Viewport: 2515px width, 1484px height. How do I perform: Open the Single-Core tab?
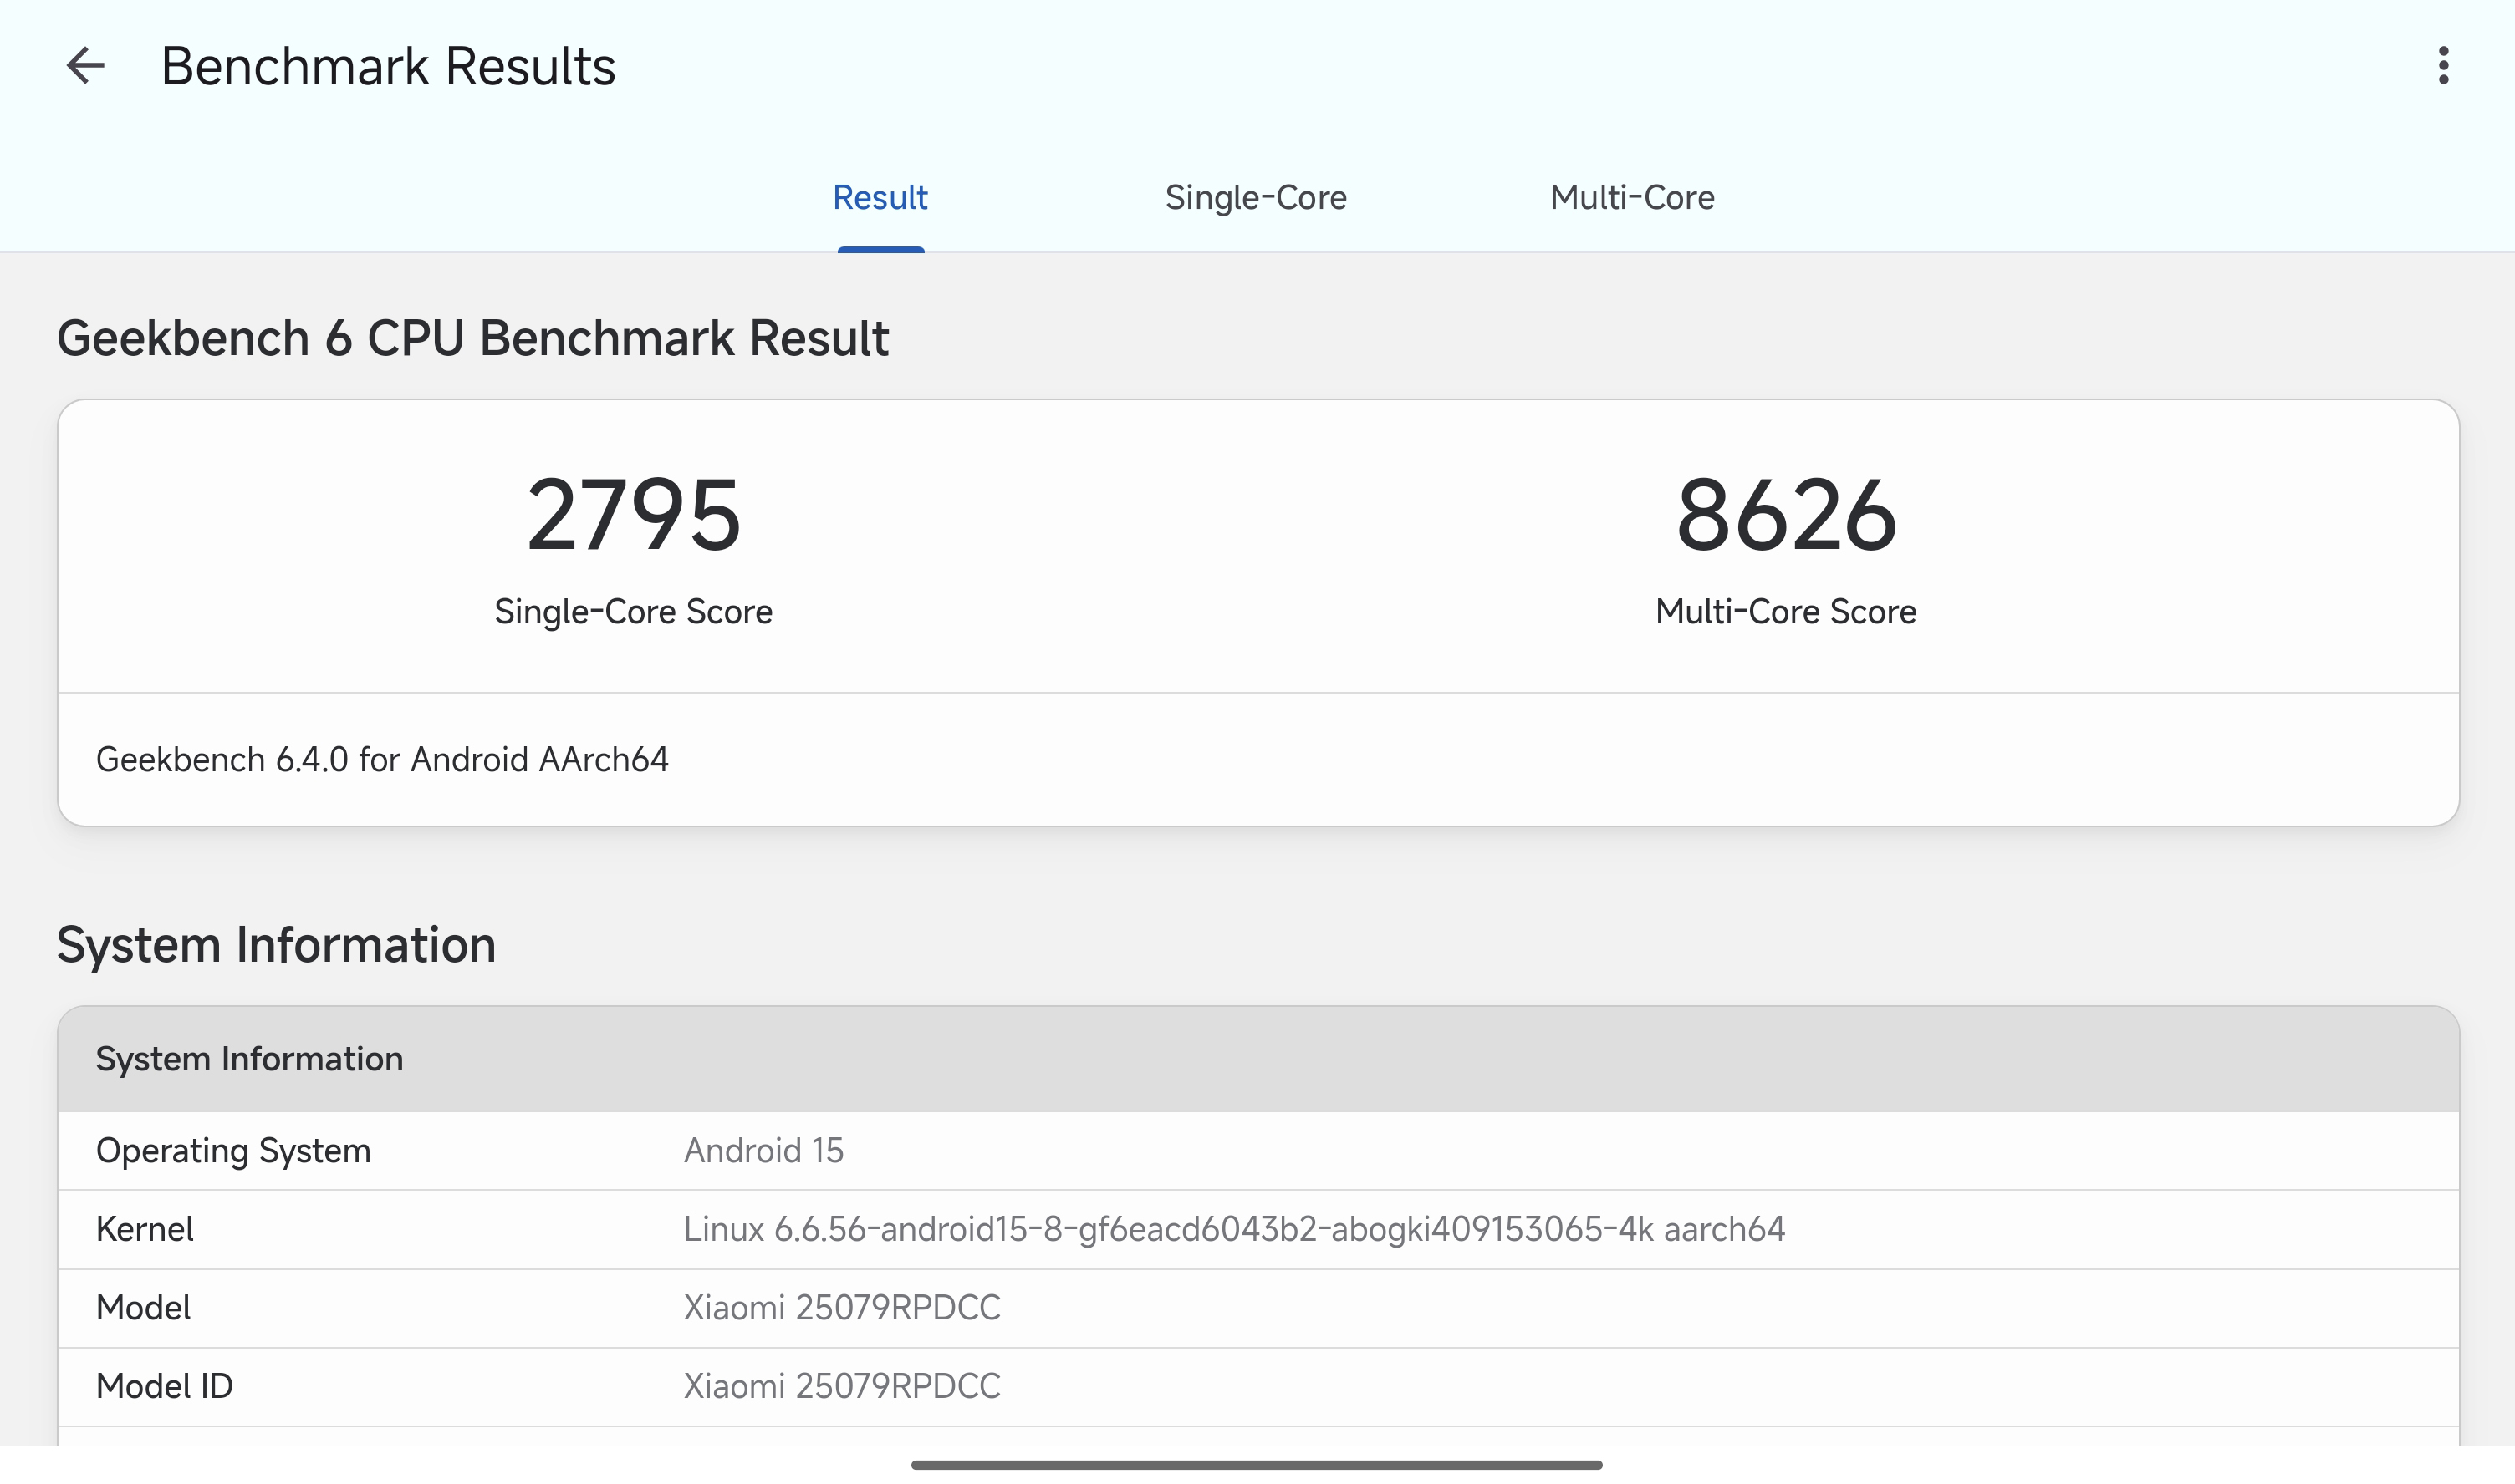1256,197
